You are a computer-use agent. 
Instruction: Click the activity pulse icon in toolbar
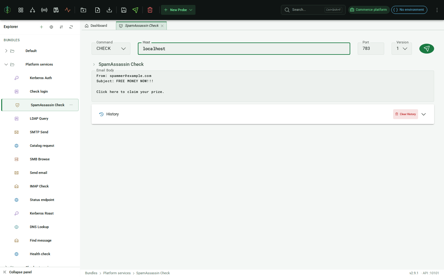(x=68, y=10)
